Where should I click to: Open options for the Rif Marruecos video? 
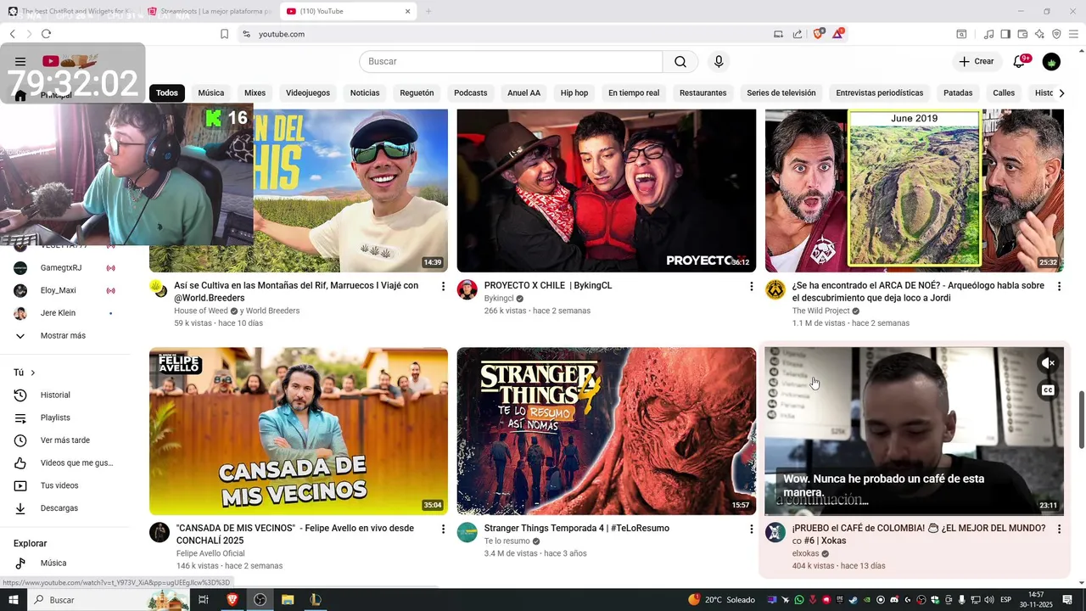[x=443, y=287]
